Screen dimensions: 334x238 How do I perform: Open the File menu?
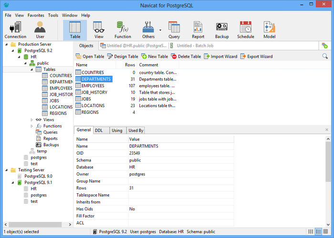pos(8,15)
